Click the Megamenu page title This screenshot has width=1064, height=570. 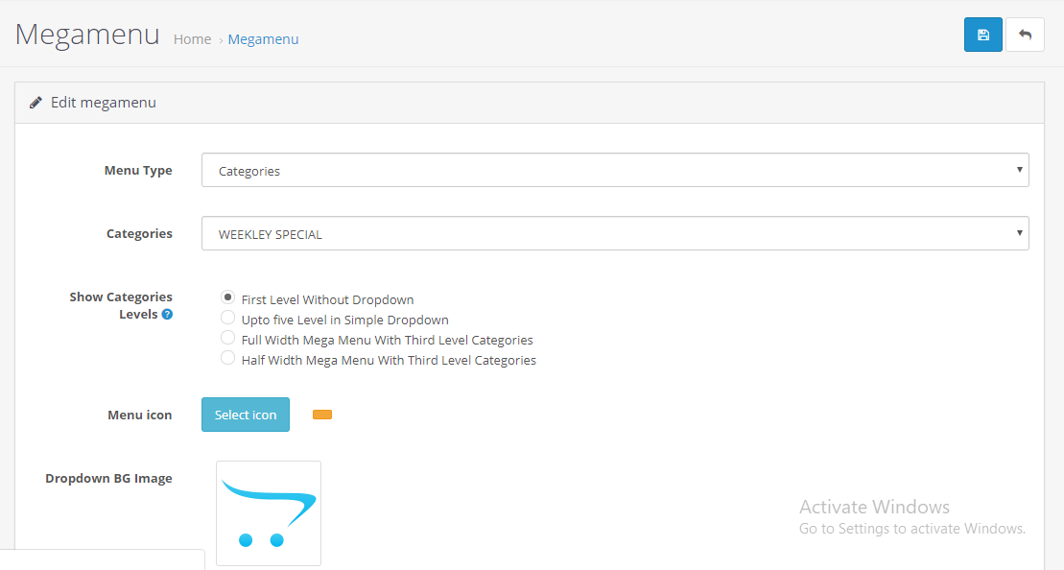click(x=87, y=35)
